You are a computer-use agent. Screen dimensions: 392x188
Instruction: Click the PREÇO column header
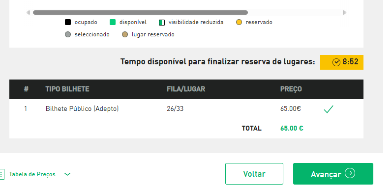291,89
